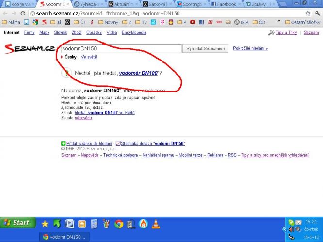This screenshot has height=242, width=323.
Task: Click the green shield tray icon
Action: pos(291,222)
